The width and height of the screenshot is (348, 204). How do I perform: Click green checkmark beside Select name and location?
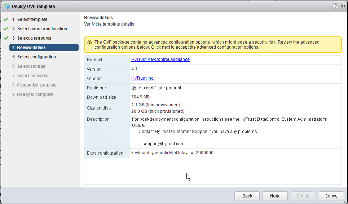pos(6,29)
